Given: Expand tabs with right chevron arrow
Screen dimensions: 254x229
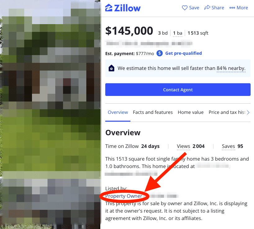Looking at the screenshot, I should [x=248, y=112].
